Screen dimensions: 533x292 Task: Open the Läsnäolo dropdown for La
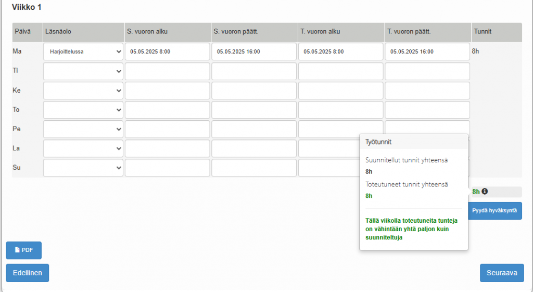pyautogui.click(x=83, y=148)
